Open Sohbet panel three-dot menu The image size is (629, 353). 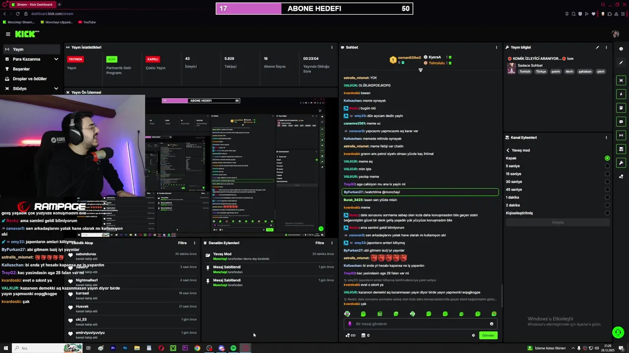[496, 48]
